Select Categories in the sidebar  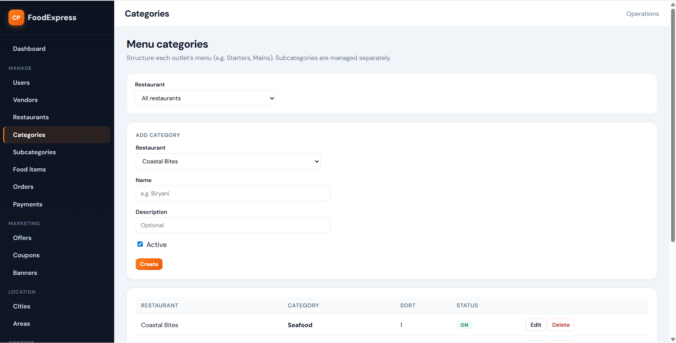pyautogui.click(x=57, y=135)
